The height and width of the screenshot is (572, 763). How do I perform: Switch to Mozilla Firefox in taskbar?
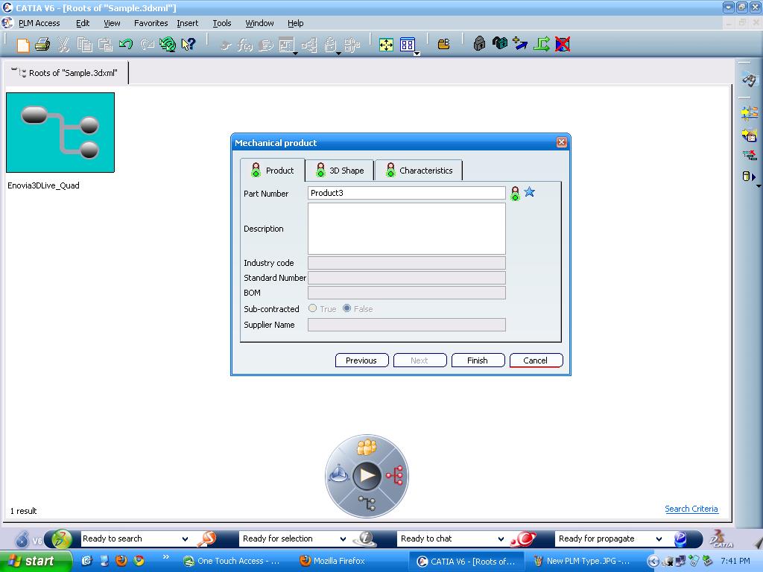[332, 561]
